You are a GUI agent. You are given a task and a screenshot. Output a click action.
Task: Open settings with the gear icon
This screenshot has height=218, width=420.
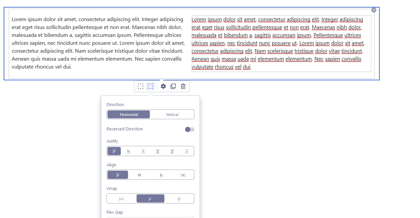[x=163, y=86]
